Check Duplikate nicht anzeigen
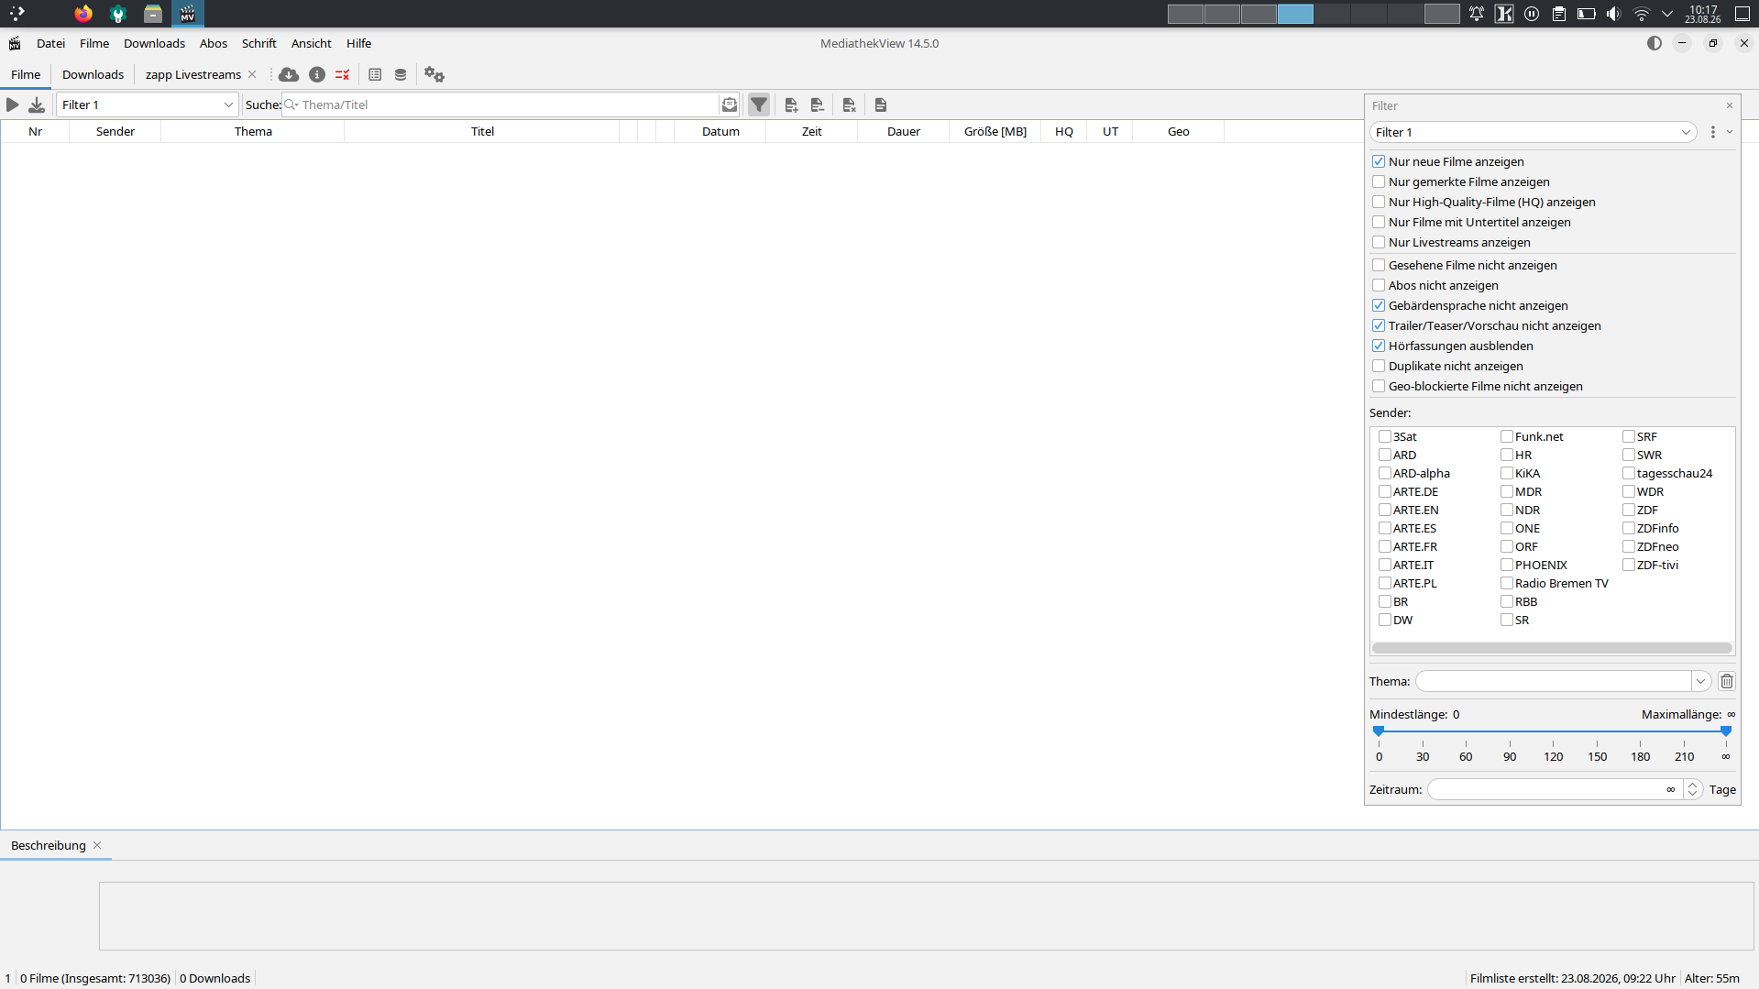The width and height of the screenshot is (1759, 989). [1379, 366]
